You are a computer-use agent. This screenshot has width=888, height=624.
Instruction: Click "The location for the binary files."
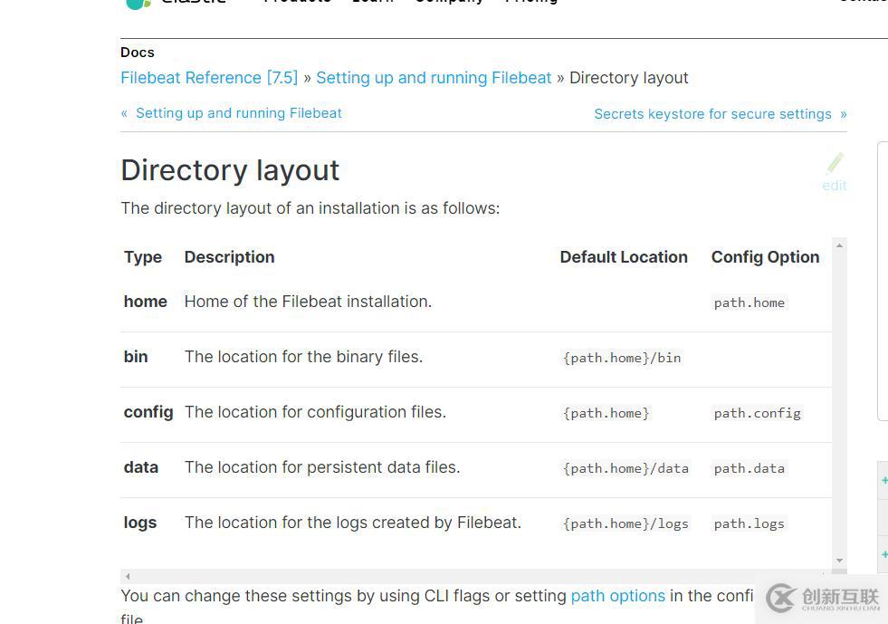tap(303, 357)
